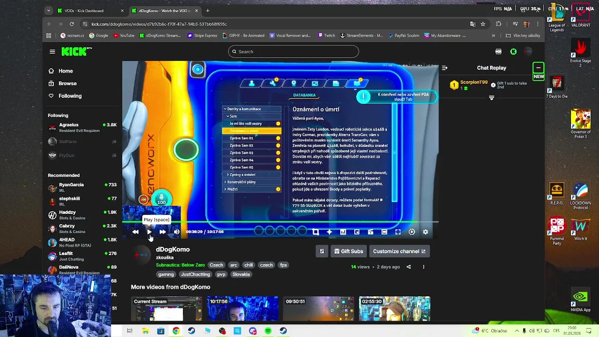This screenshot has width=599, height=337.
Task: Open Všechny záložky bookmarks folder
Action: (523, 36)
